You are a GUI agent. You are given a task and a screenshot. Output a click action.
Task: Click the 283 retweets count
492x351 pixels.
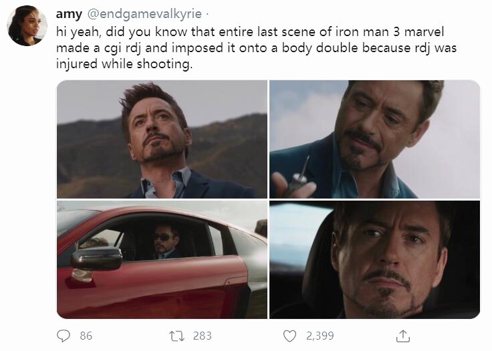point(202,336)
